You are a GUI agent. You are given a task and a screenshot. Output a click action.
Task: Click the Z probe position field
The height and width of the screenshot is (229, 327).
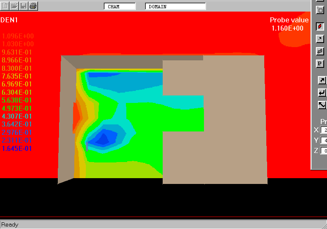tap(324, 151)
